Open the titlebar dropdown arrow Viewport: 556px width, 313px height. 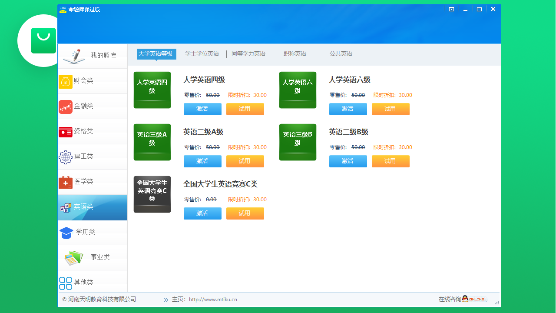[x=451, y=9]
